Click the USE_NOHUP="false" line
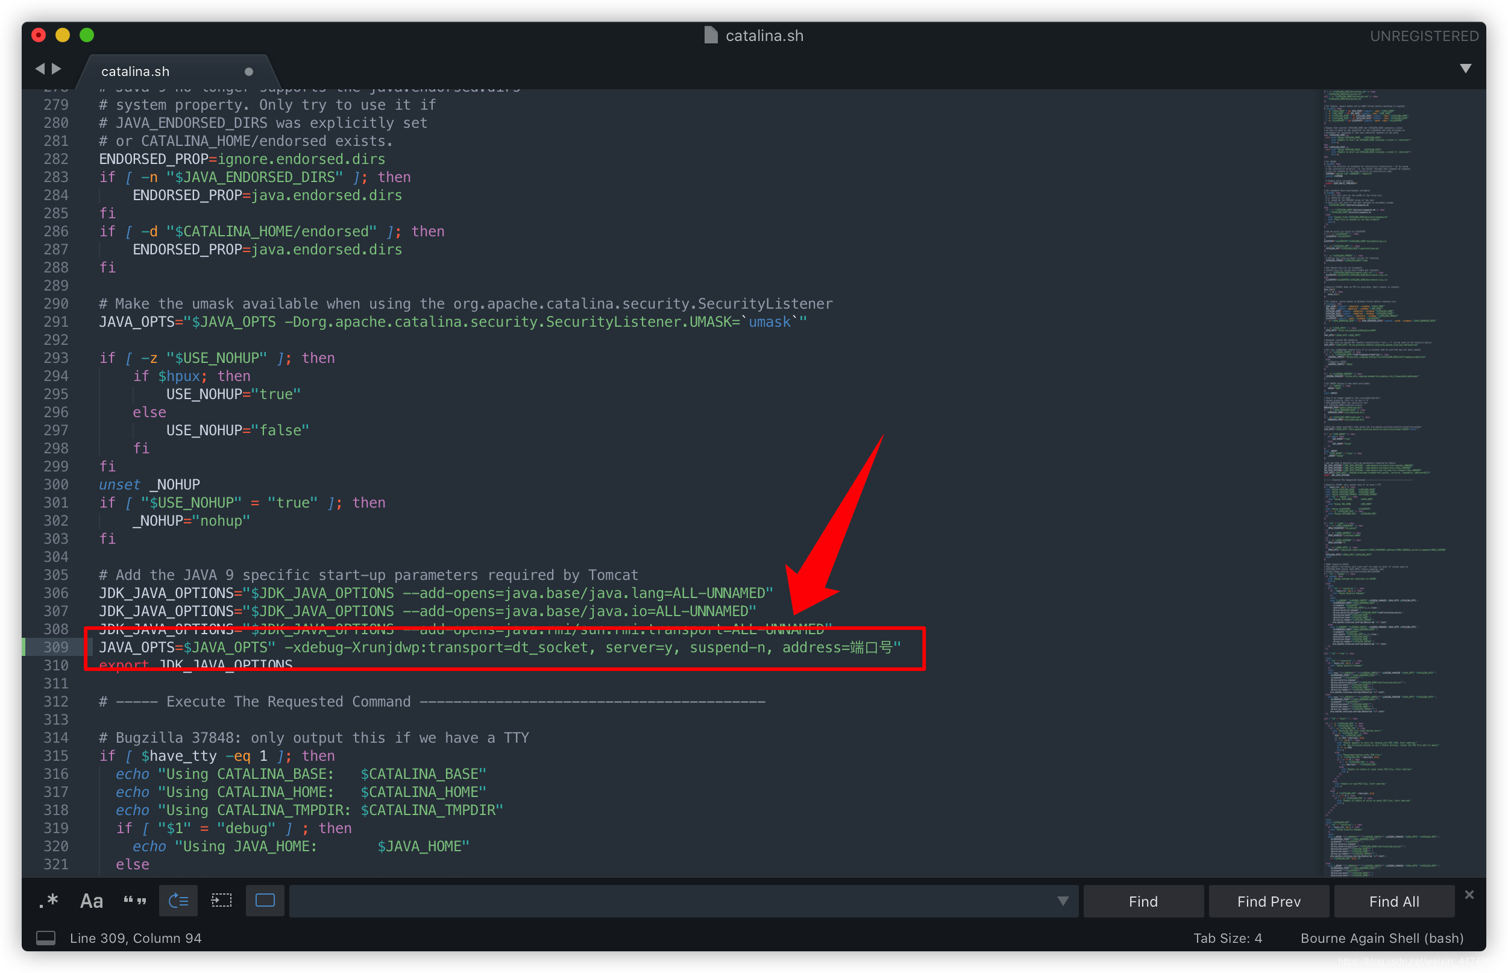 point(237,430)
